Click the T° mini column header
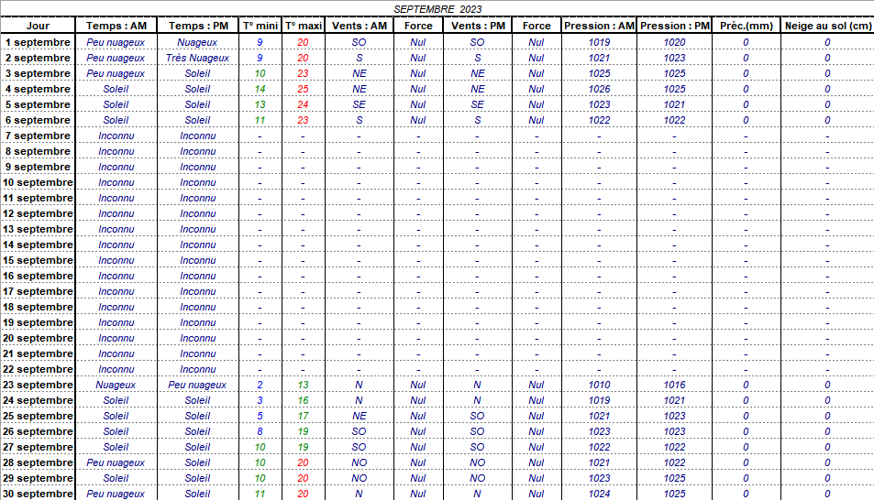The height and width of the screenshot is (500, 874). [260, 26]
